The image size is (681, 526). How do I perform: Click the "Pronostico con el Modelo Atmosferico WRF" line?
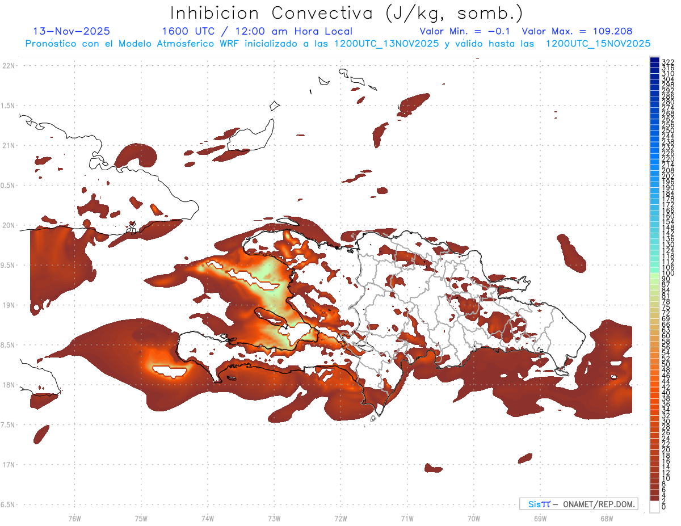pos(338,44)
